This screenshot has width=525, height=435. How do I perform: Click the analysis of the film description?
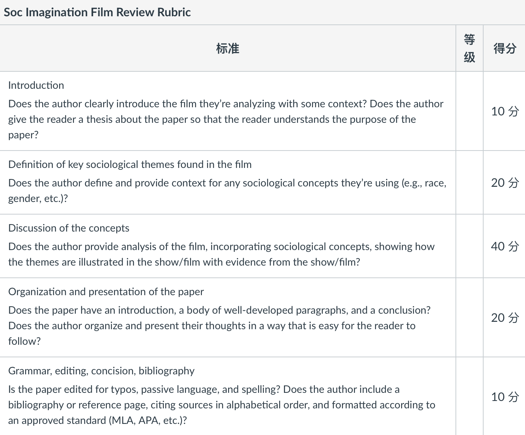click(x=221, y=254)
